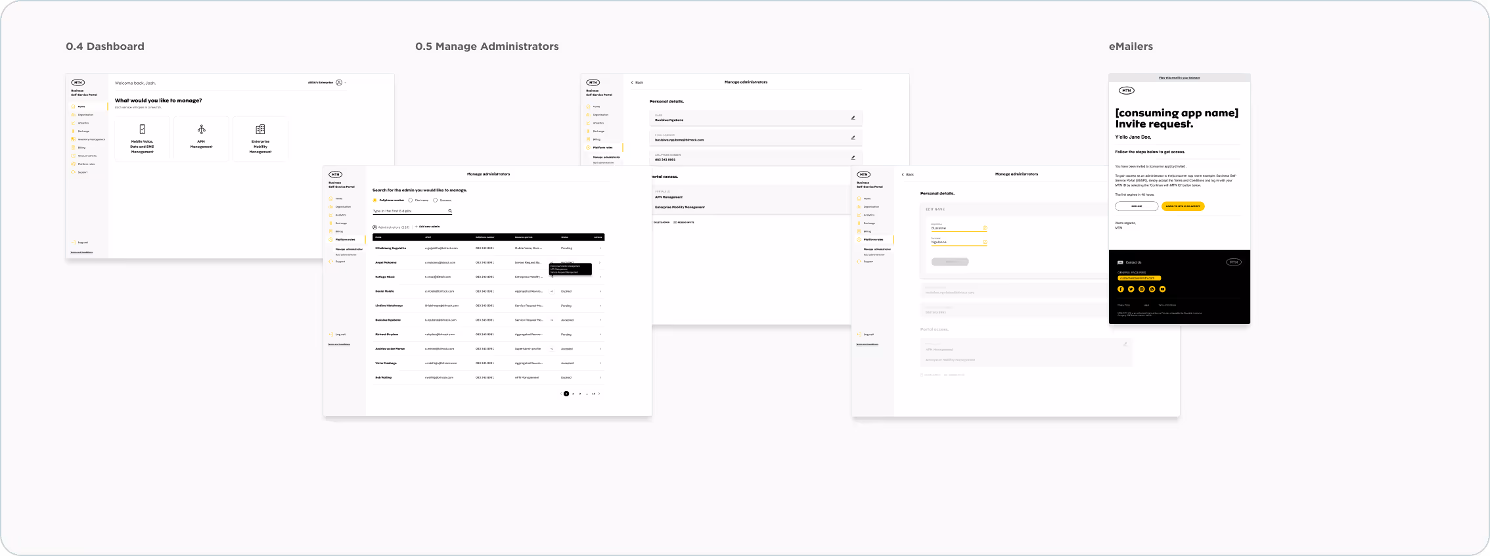Show more portals for Daniel Molefe row
Image resolution: width=1490 pixels, height=556 pixels.
coord(552,291)
